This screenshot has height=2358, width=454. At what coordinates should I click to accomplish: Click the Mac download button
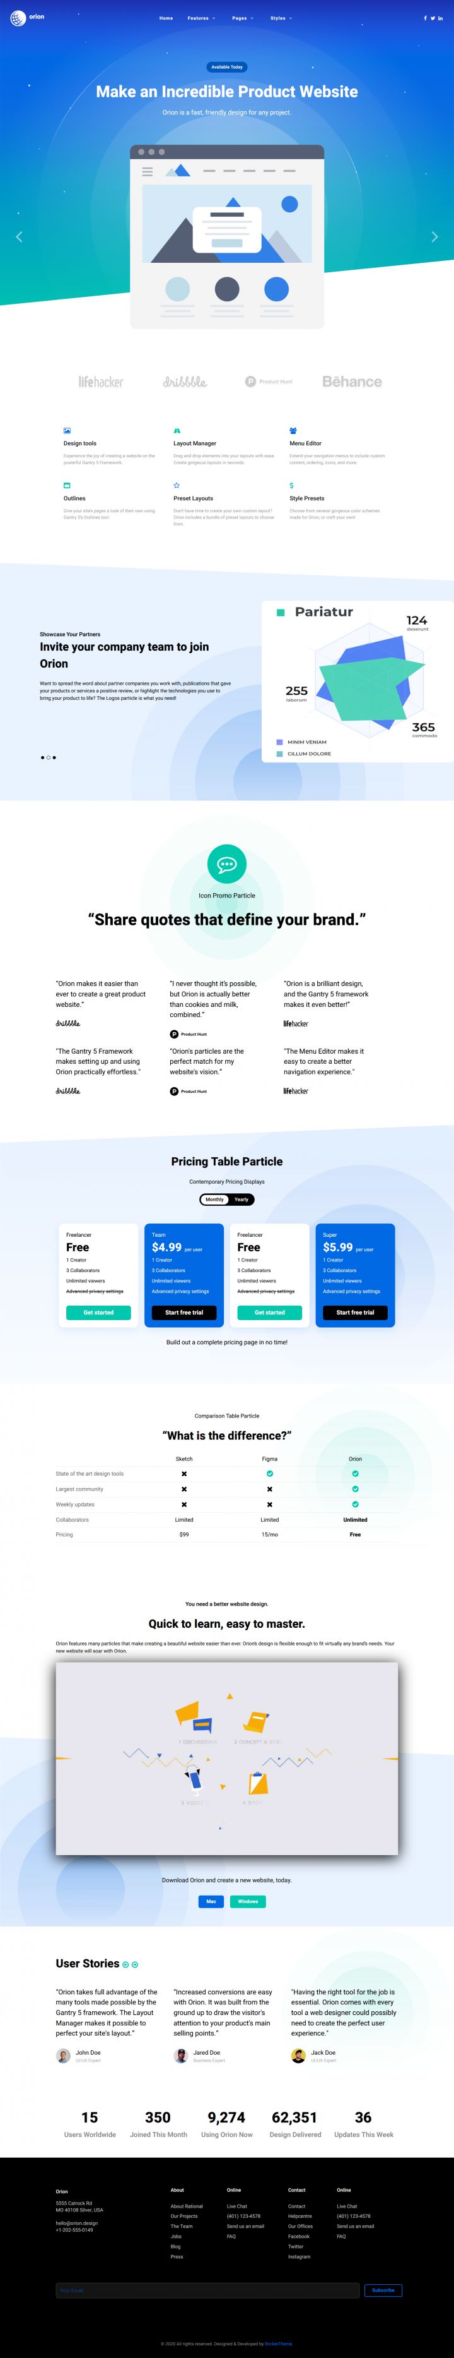click(x=211, y=1901)
